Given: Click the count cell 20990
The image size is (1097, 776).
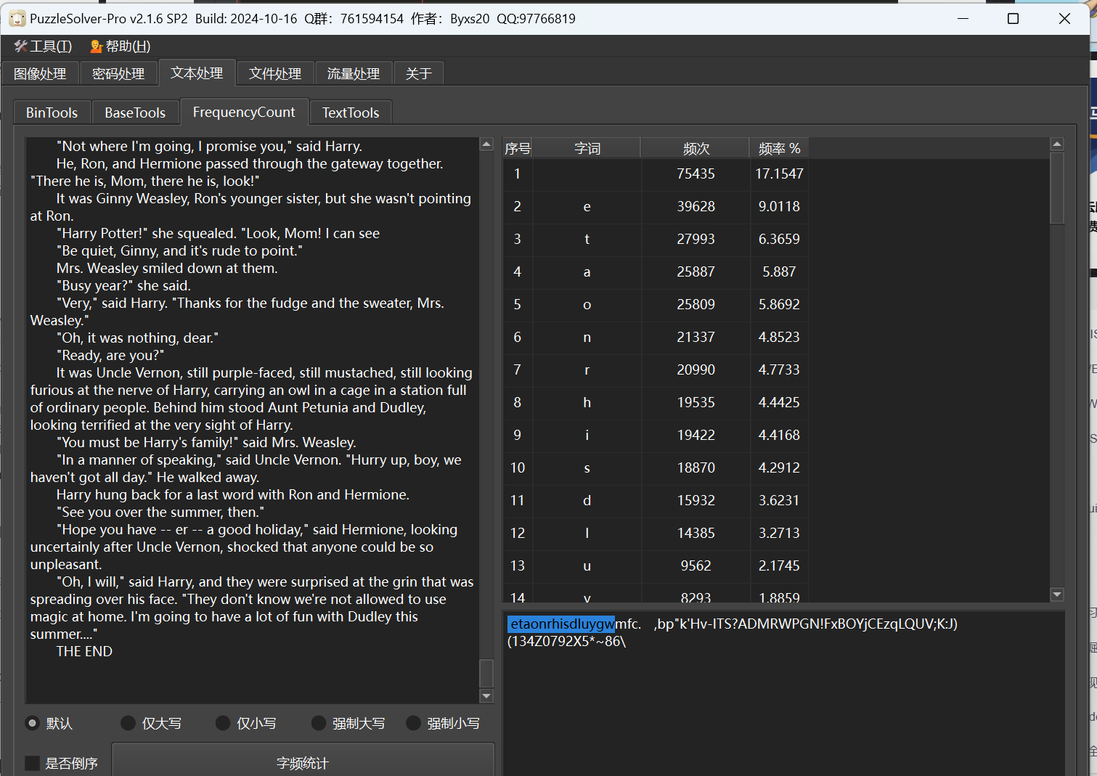Looking at the screenshot, I should click(696, 369).
